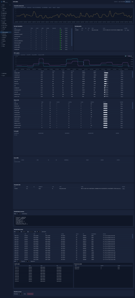The image size is (135, 298).
Task: Click the Health sidebar icon
Action: point(1,10)
